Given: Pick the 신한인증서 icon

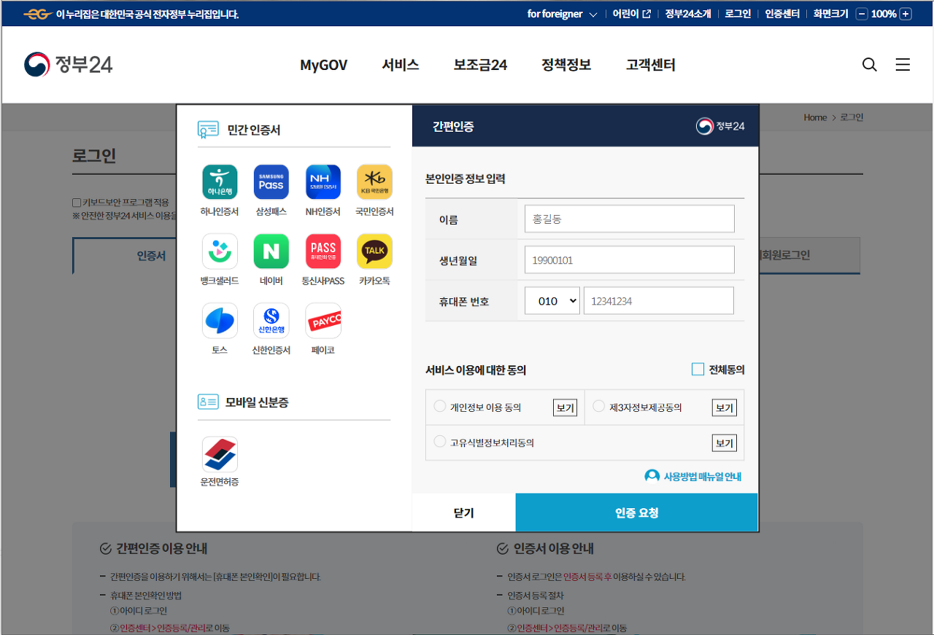Looking at the screenshot, I should tap(271, 321).
